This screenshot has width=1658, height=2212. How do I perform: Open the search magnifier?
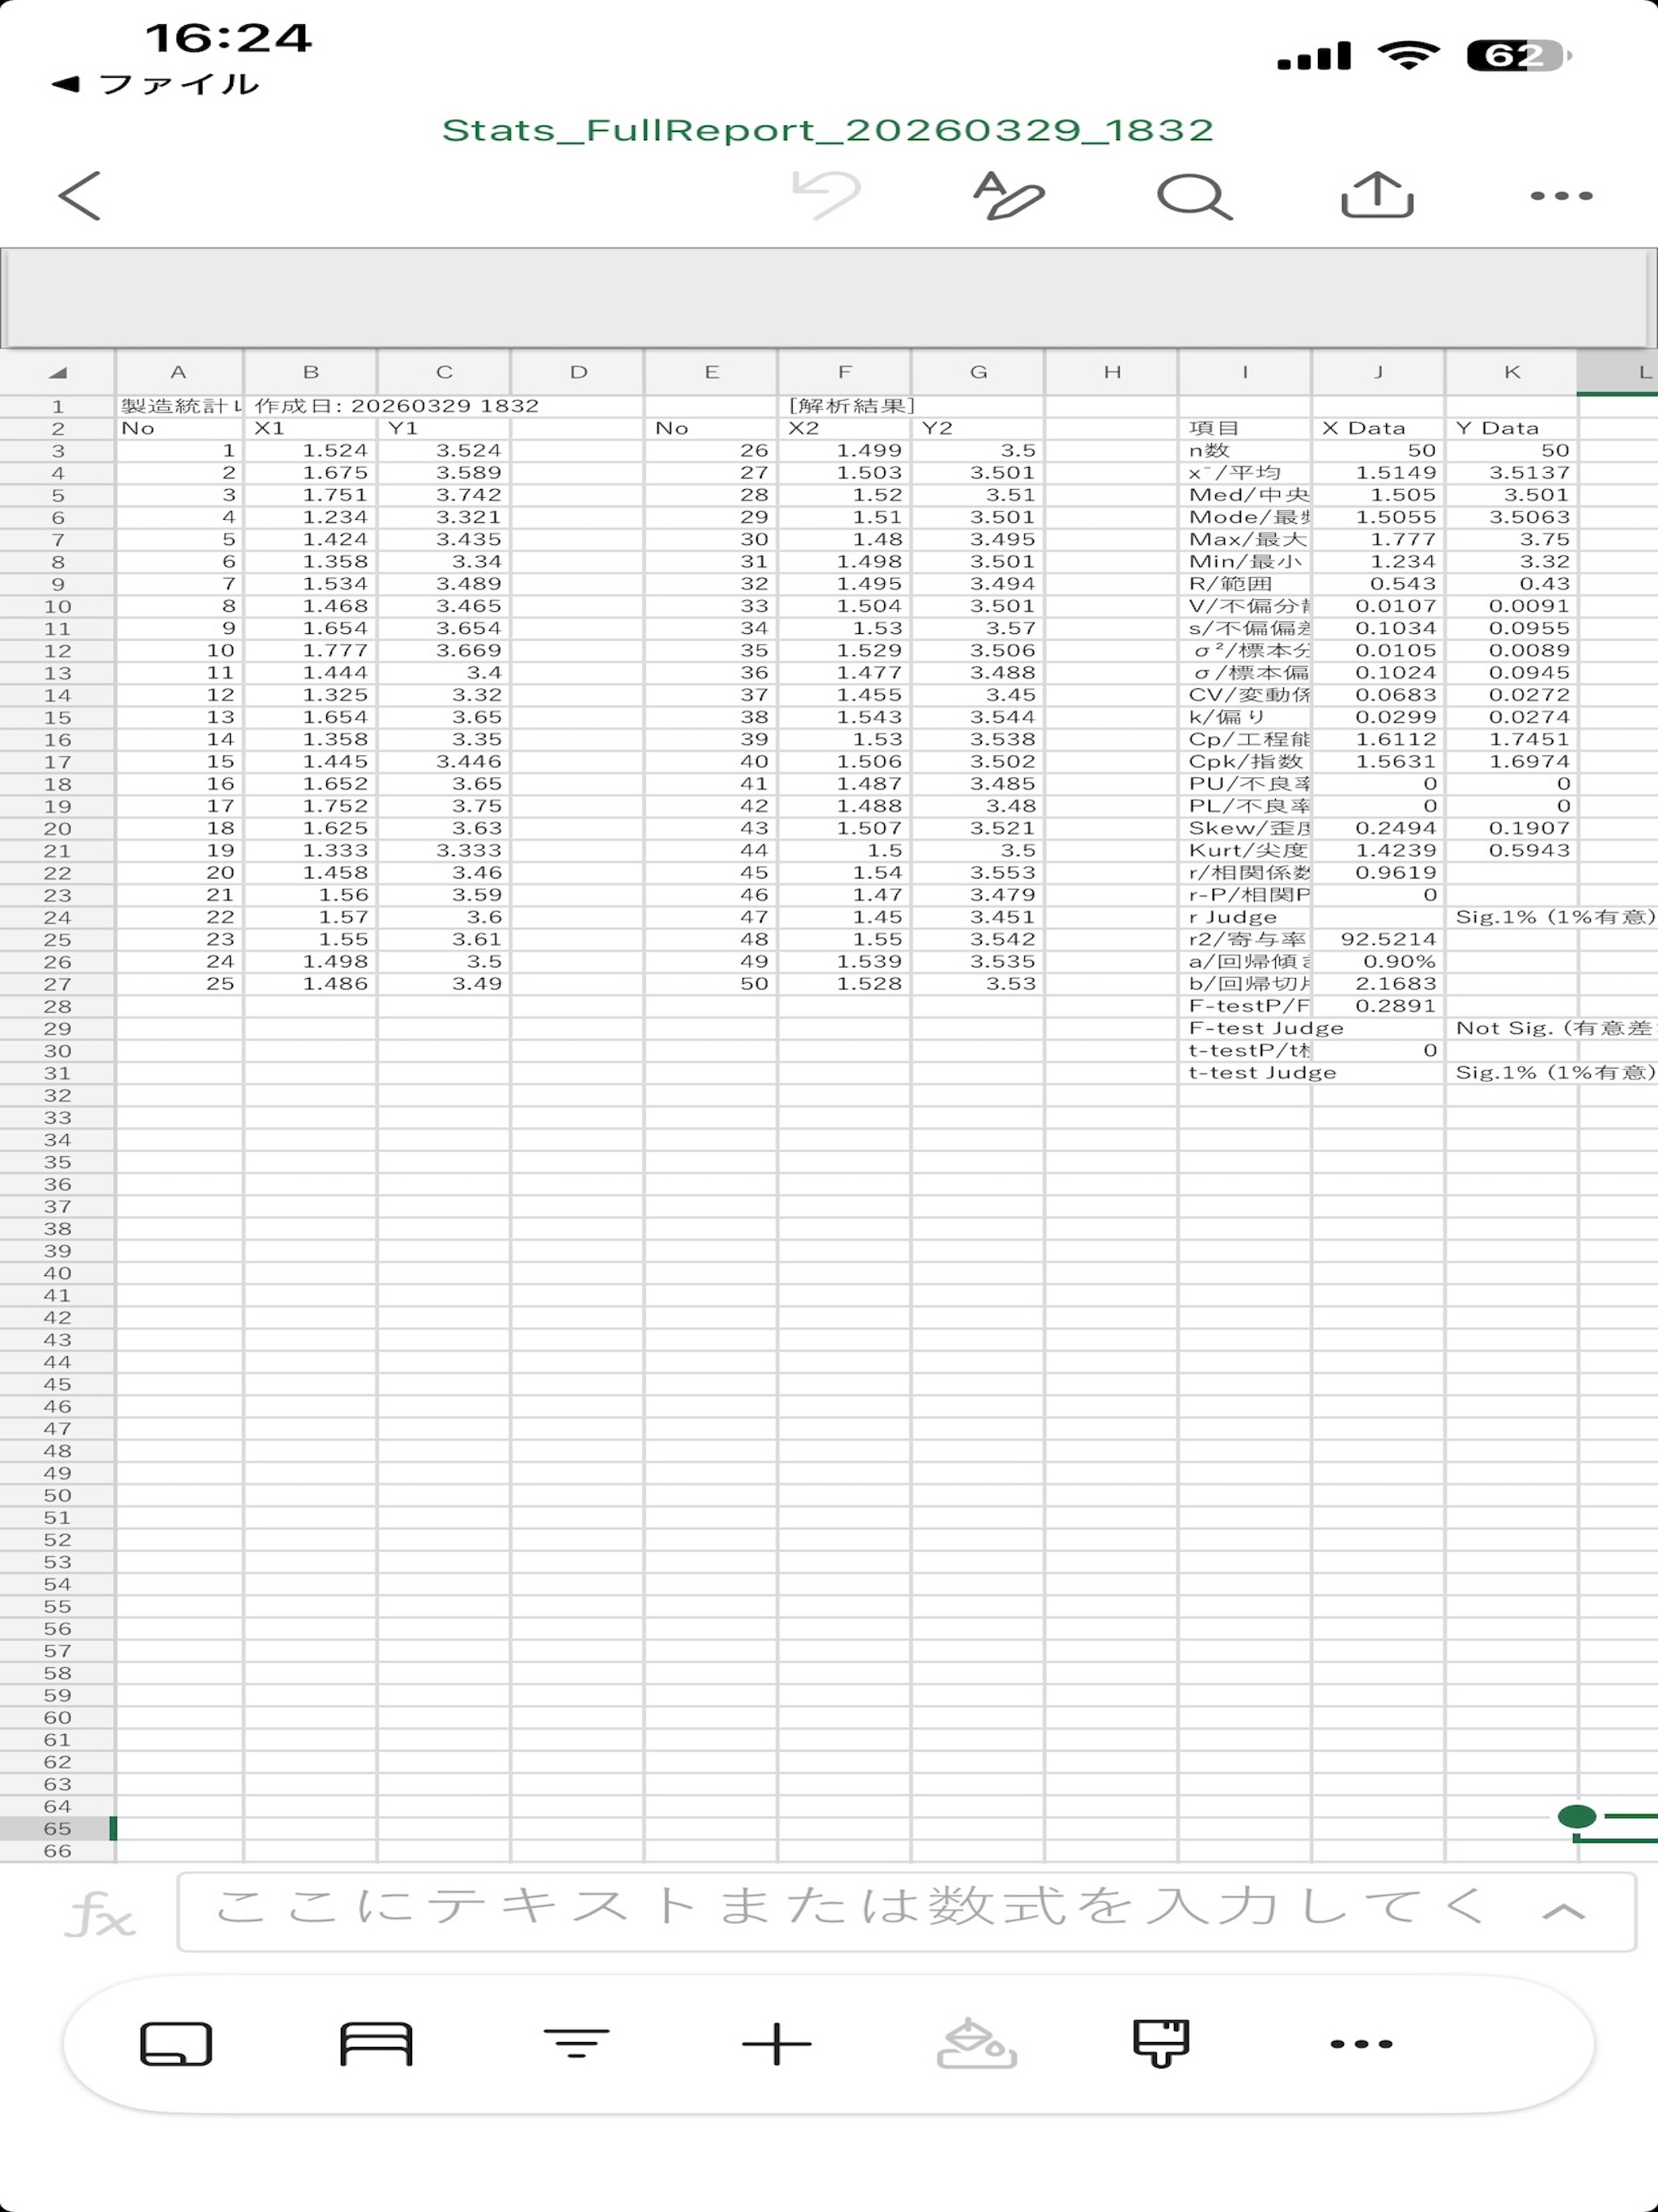pyautogui.click(x=1194, y=196)
